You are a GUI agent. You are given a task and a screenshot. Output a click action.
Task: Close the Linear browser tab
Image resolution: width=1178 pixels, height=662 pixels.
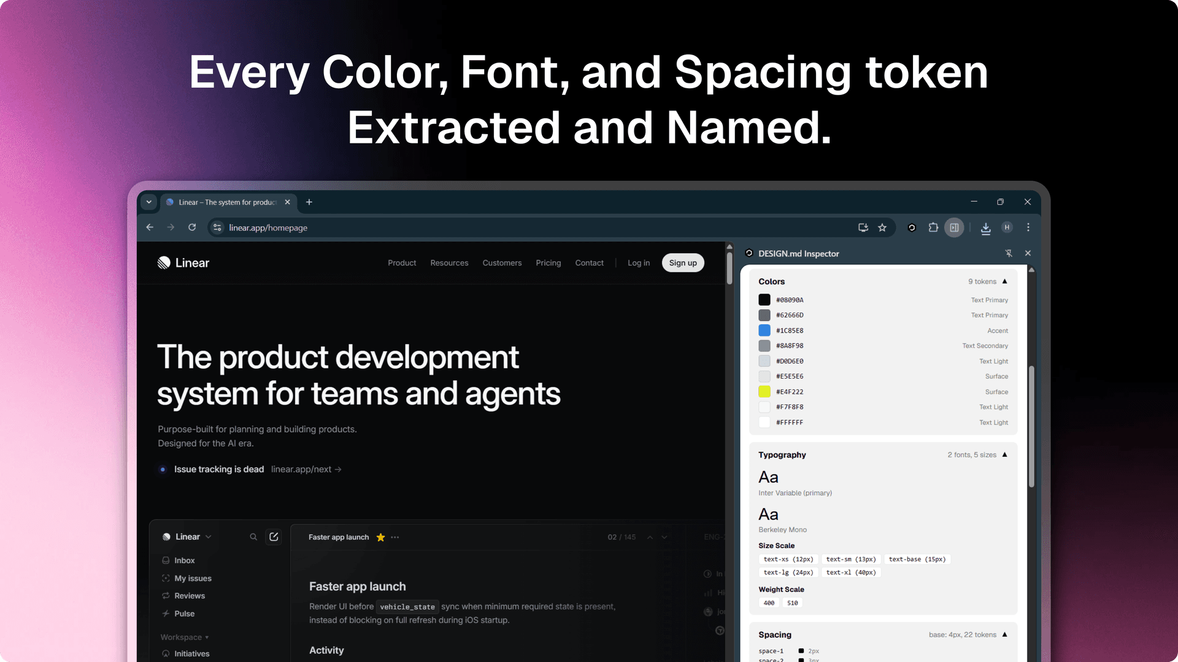tap(287, 202)
